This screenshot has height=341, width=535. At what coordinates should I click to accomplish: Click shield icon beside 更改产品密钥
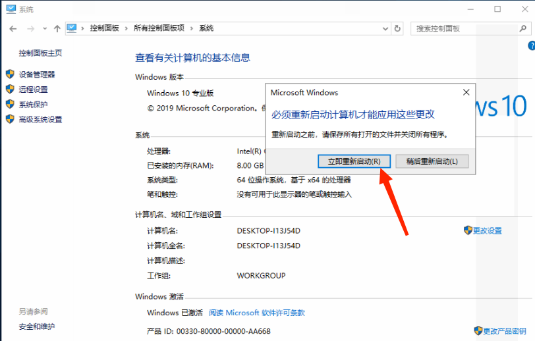478,330
